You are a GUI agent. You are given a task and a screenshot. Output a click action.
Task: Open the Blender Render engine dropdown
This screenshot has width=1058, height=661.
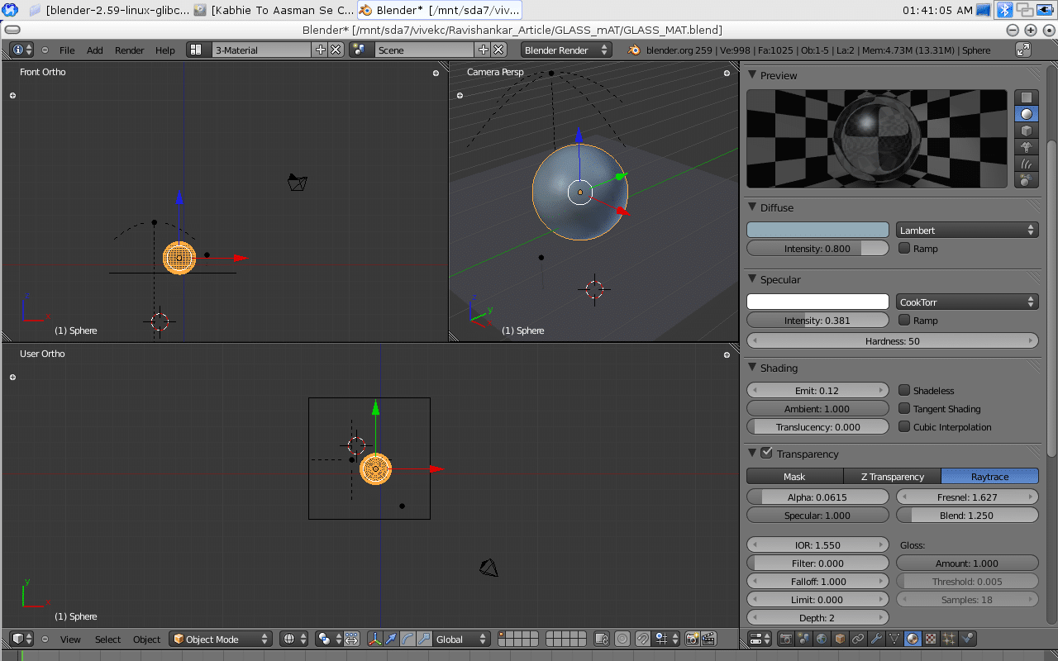coord(566,50)
